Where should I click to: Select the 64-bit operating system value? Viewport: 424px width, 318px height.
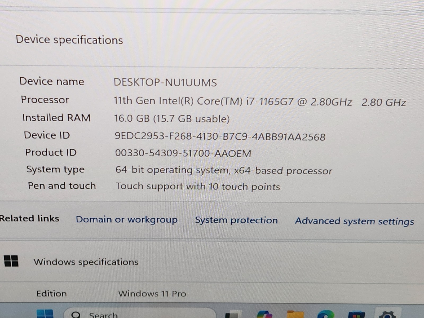[x=224, y=171]
